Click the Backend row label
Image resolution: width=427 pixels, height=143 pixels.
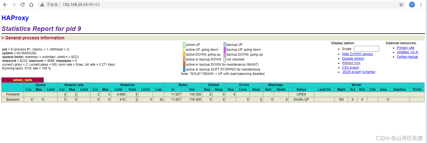[13, 100]
